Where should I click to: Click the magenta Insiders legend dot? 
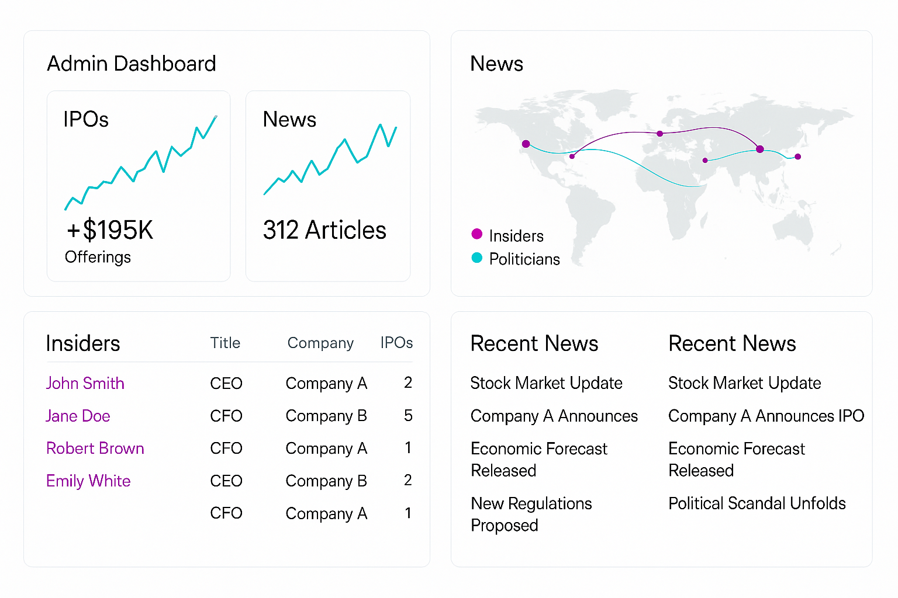pyautogui.click(x=477, y=234)
